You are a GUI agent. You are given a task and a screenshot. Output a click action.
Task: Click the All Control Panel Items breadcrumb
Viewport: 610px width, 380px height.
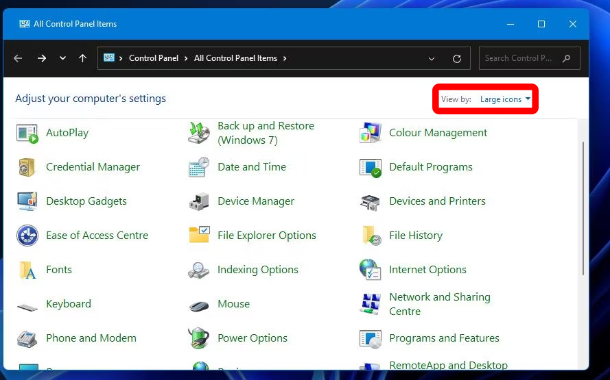pyautogui.click(x=236, y=58)
